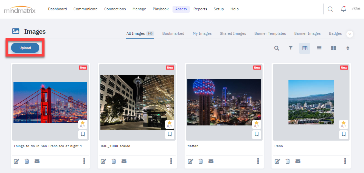The image size is (364, 173).
Task: Edit the Reno image
Action: point(277,161)
